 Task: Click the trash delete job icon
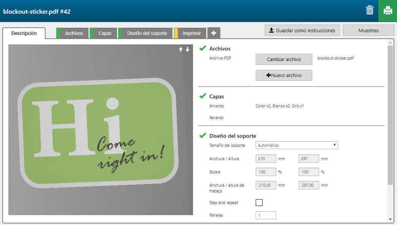pyautogui.click(x=370, y=10)
